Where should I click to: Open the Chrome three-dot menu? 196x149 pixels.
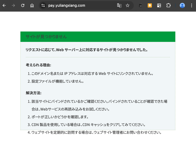click(192, 5)
